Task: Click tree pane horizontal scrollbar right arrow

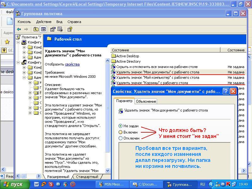Action: pos(38,176)
